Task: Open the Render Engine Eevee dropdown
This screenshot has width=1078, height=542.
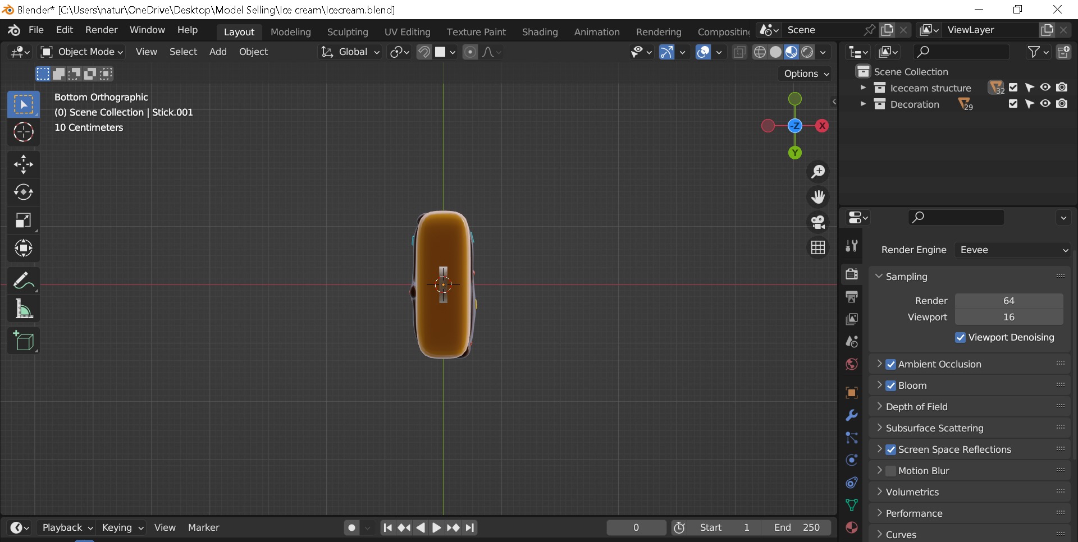Action: tap(1013, 250)
